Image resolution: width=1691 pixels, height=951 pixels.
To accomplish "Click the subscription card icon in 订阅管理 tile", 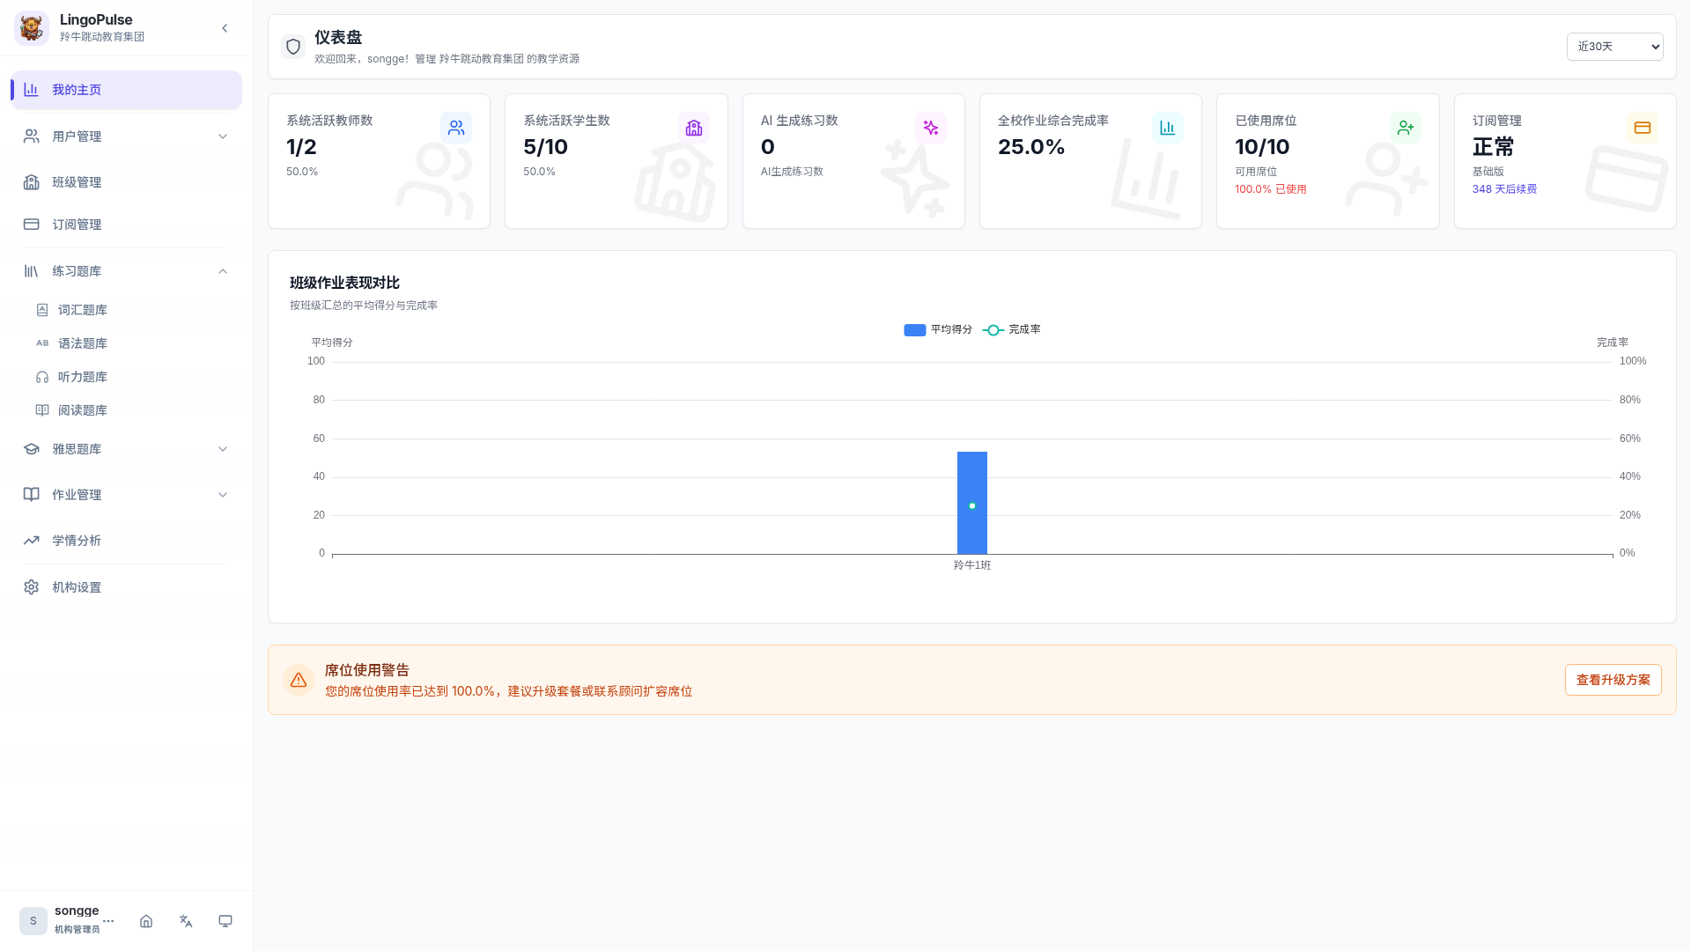I will coord(1642,128).
